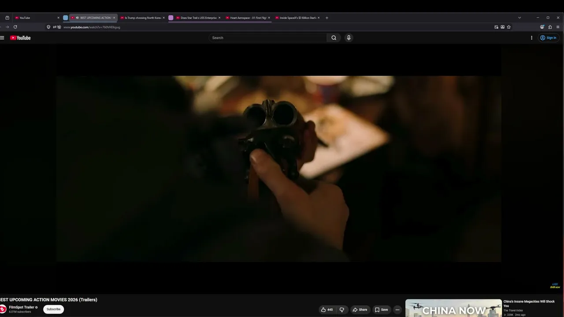Open "China's Insane Megacities Will Shock You" title
Viewport: 564px width, 317px height.
(529, 303)
